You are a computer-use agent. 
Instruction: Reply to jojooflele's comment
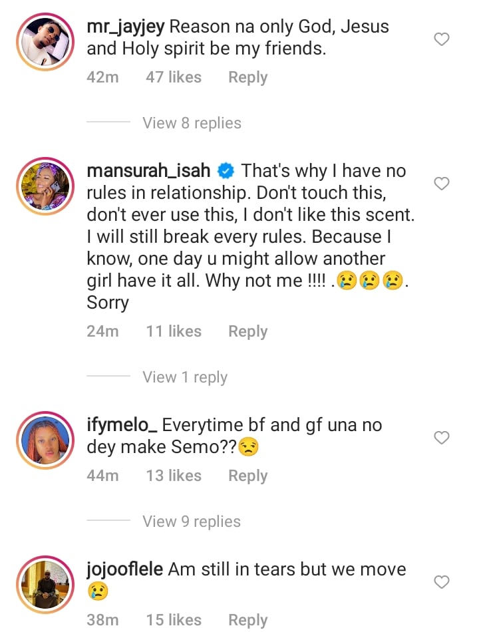tap(247, 620)
